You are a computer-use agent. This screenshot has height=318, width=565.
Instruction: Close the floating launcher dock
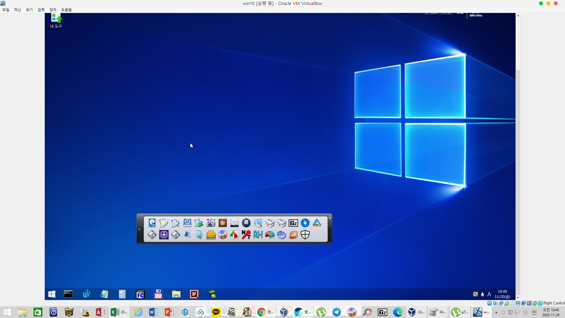(330, 218)
